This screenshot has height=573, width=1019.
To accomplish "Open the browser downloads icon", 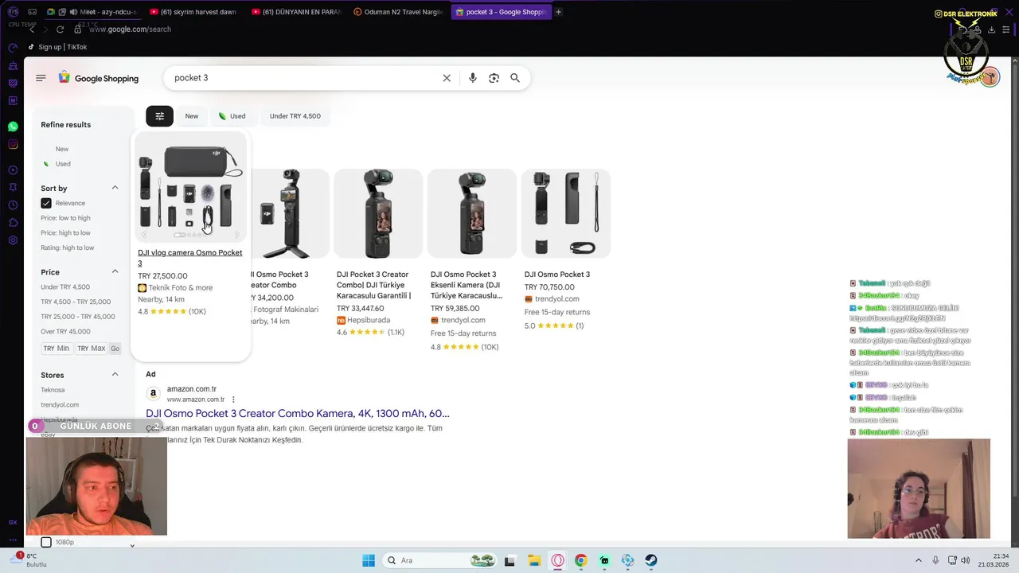I will pos(991,29).
